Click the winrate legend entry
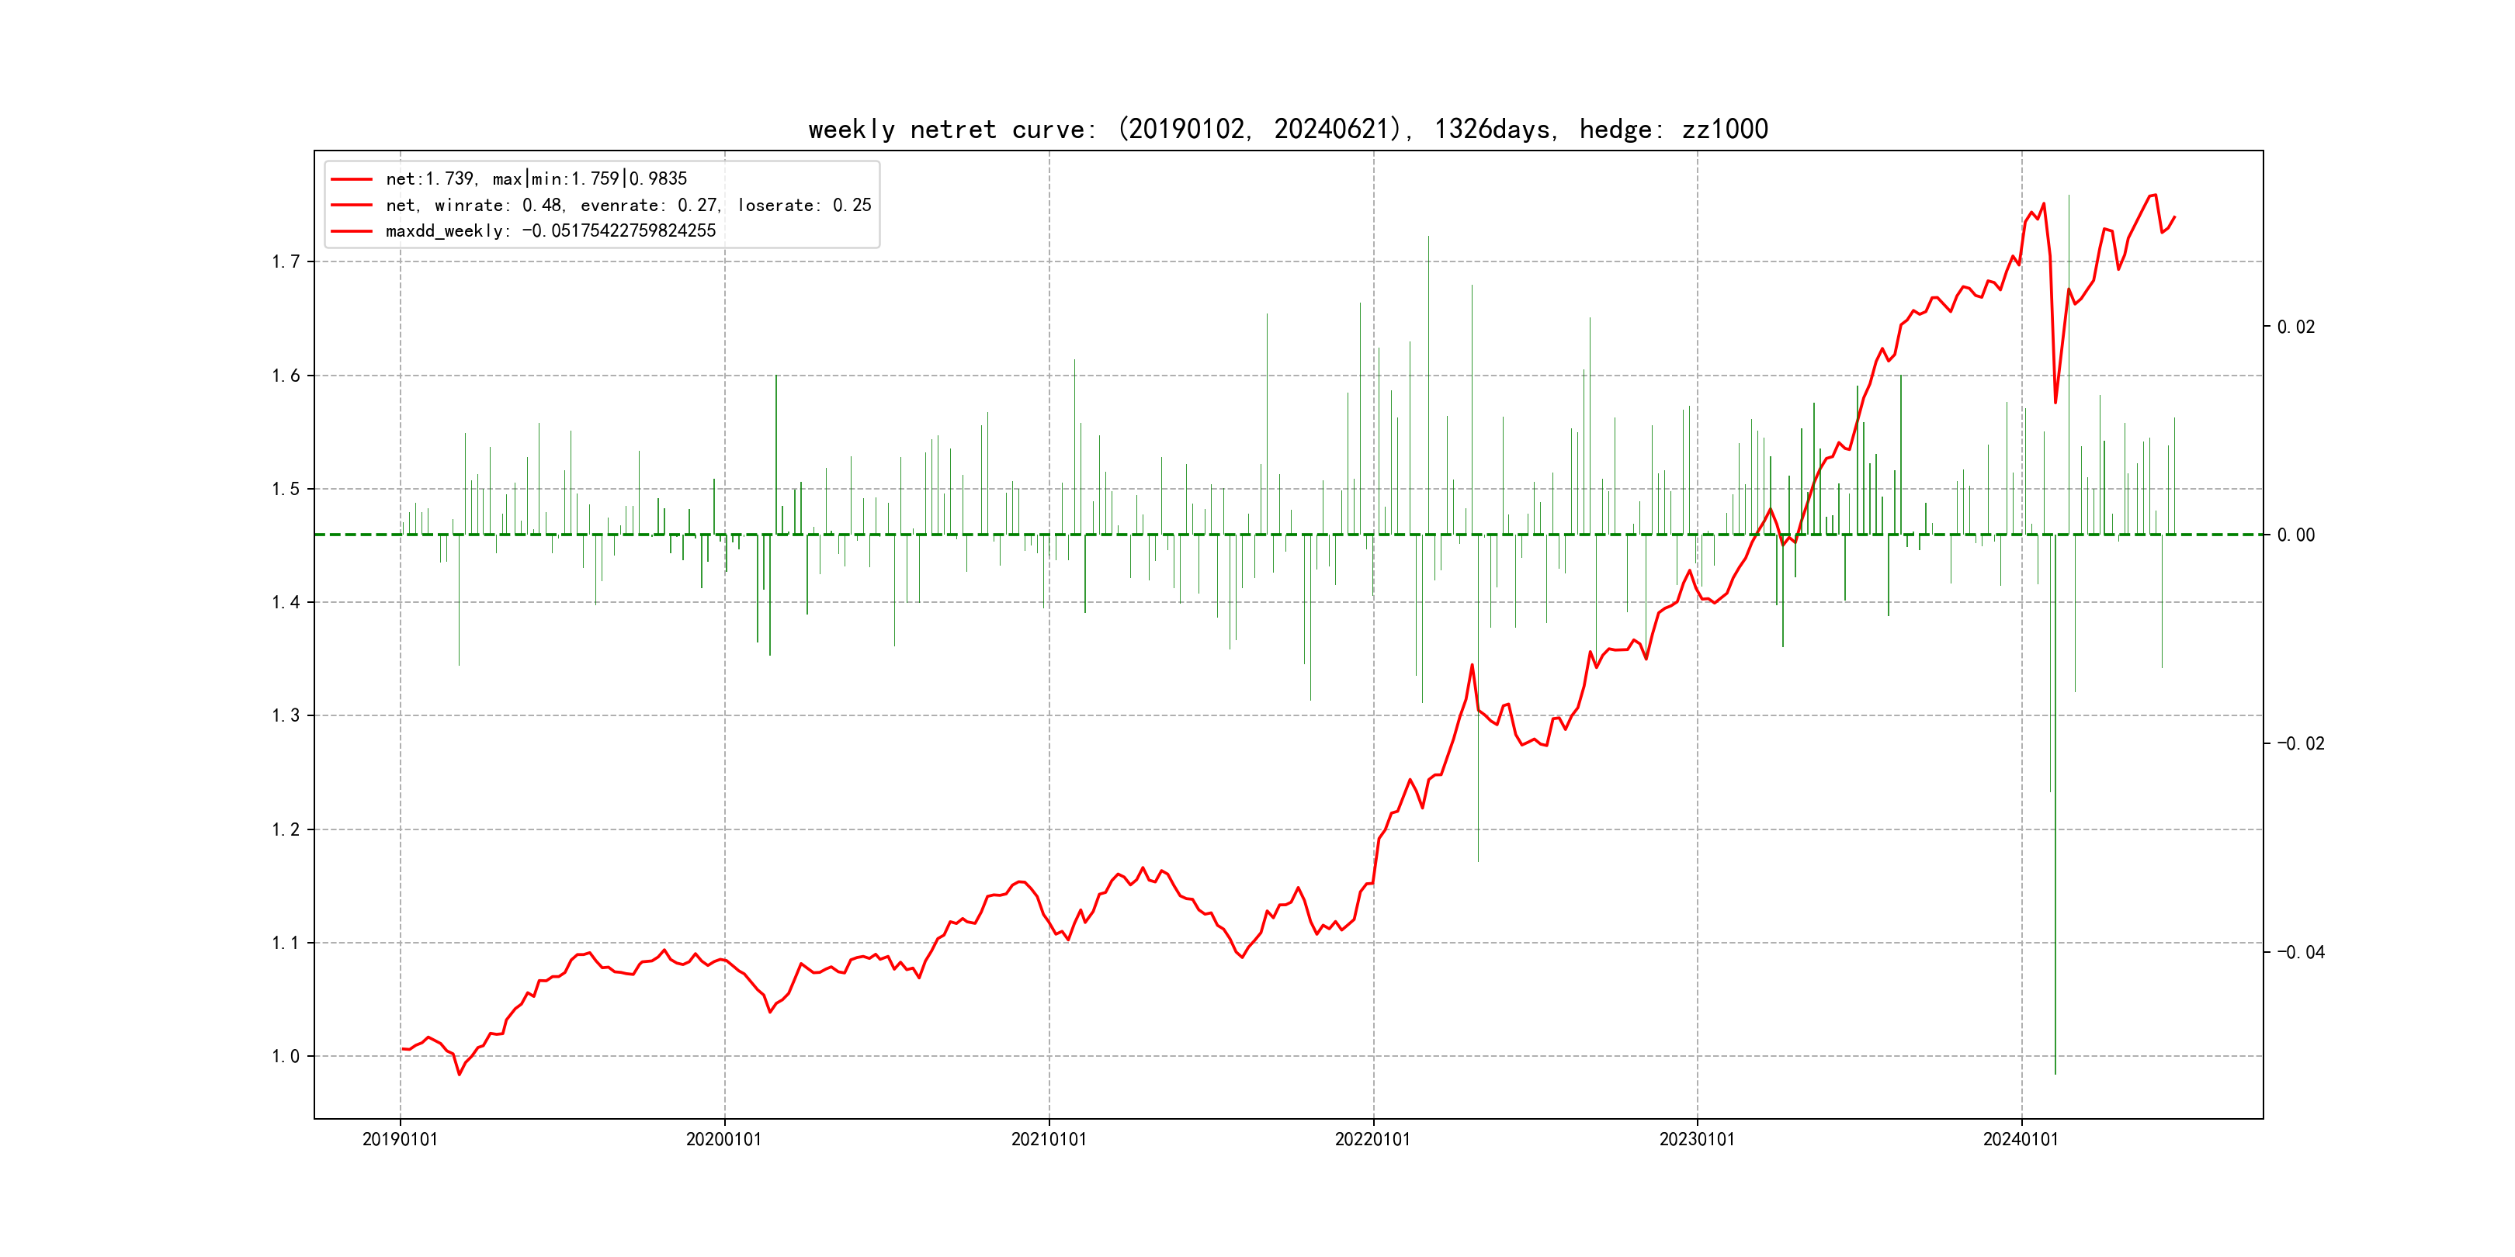The width and height of the screenshot is (2515, 1257). [x=628, y=205]
